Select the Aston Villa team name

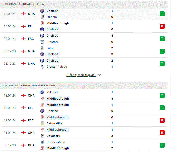(54, 123)
